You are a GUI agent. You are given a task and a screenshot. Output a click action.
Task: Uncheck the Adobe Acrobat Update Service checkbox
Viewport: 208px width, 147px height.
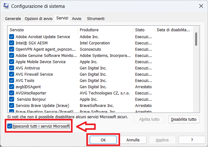point(12,37)
